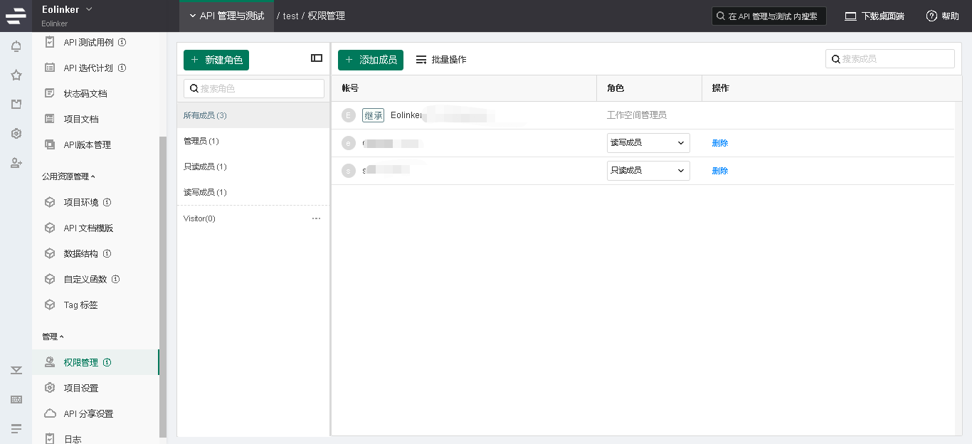Screen dimensions: 972x444
Task: Go to API 分享设置 in the sidebar
Action: pyautogui.click(x=88, y=413)
